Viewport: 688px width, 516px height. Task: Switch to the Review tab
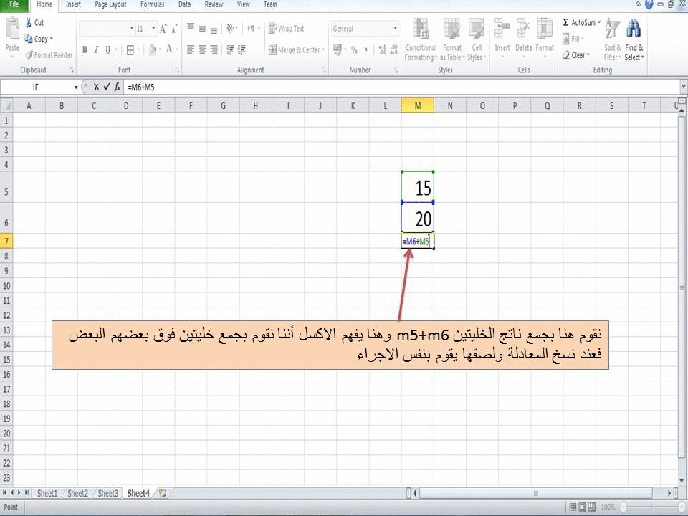[x=214, y=5]
